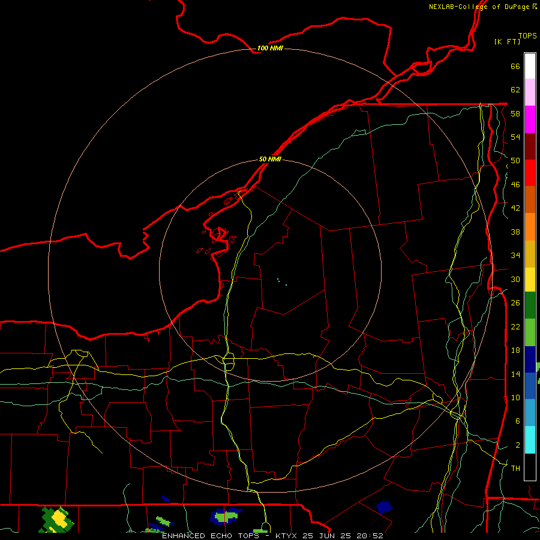
Task: Click the "6" legend value
Action: click(517, 421)
